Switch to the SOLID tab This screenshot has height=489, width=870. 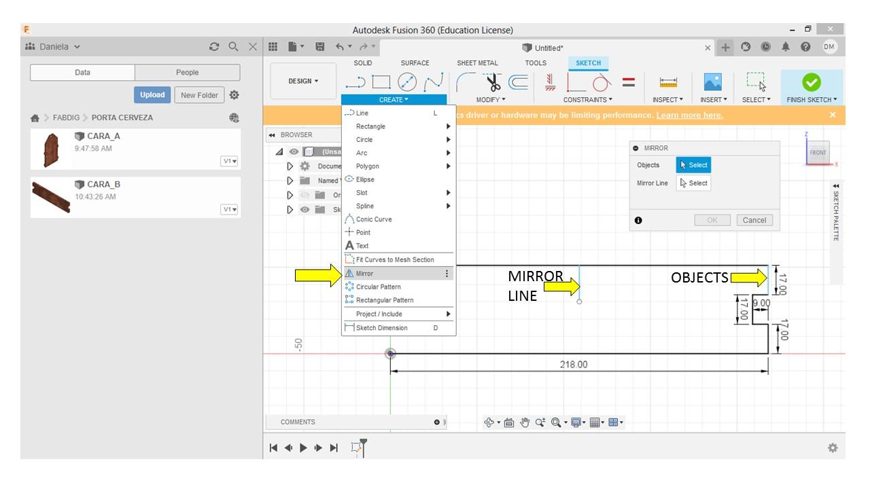tap(363, 63)
